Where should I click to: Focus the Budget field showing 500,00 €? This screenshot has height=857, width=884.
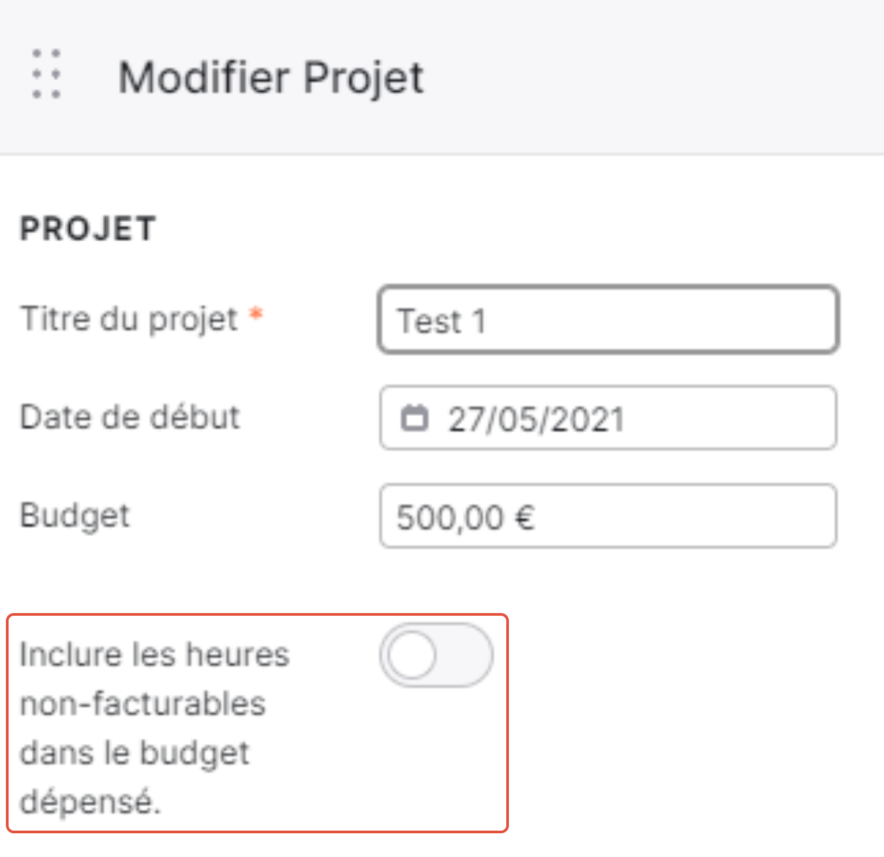[608, 516]
